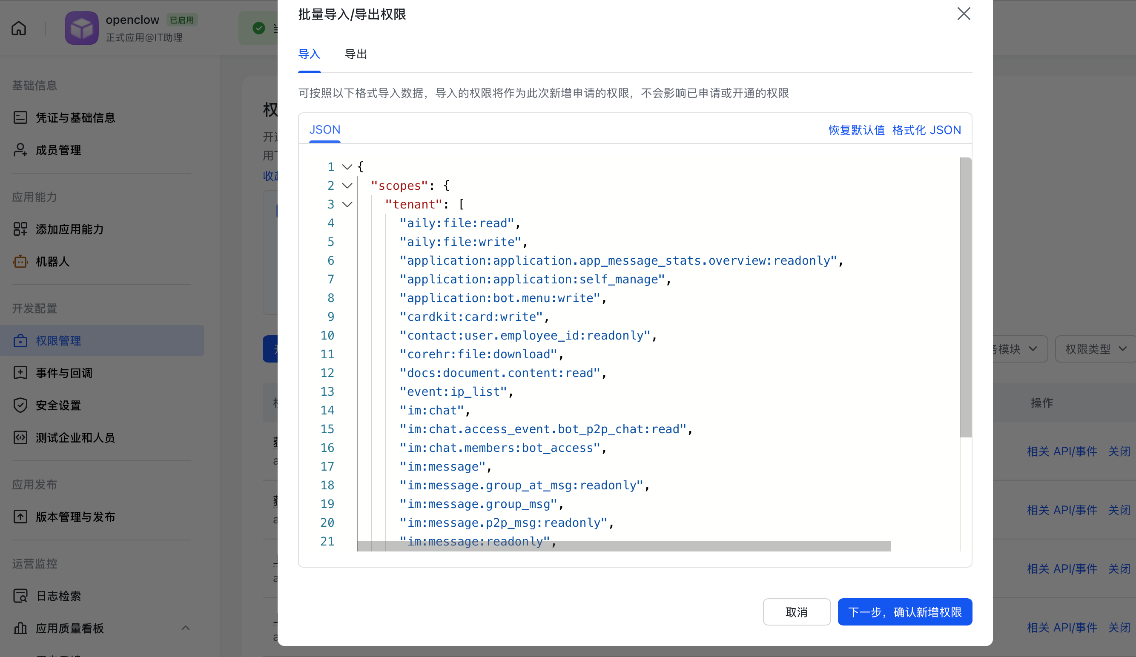Open 凭证与基础信息 sidebar icon
The height and width of the screenshot is (657, 1136).
20,117
